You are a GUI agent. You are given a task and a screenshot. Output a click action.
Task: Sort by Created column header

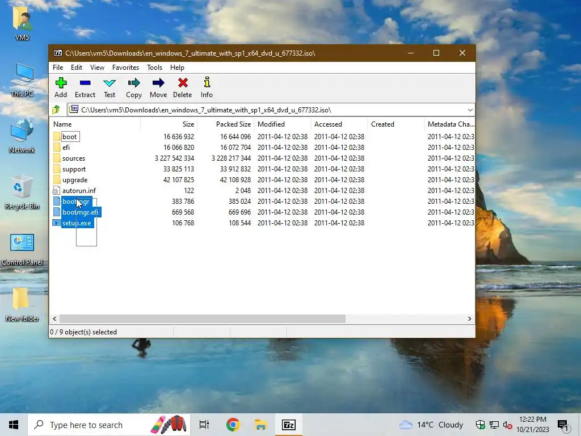(395, 124)
